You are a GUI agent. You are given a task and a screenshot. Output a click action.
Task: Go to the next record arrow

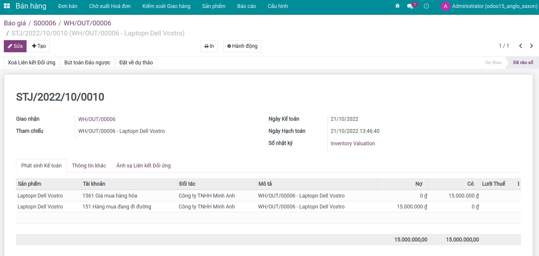[531, 46]
